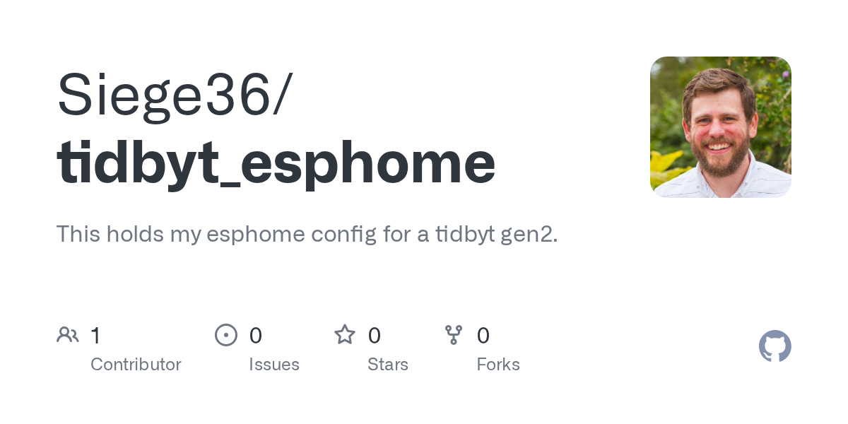
Task: Click the zero count above Issues
Action: coord(256,336)
